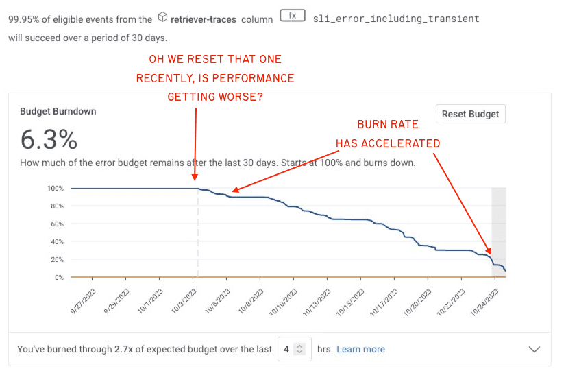This screenshot has height=371, width=566.
Task: Open the Learn more link
Action: [360, 349]
